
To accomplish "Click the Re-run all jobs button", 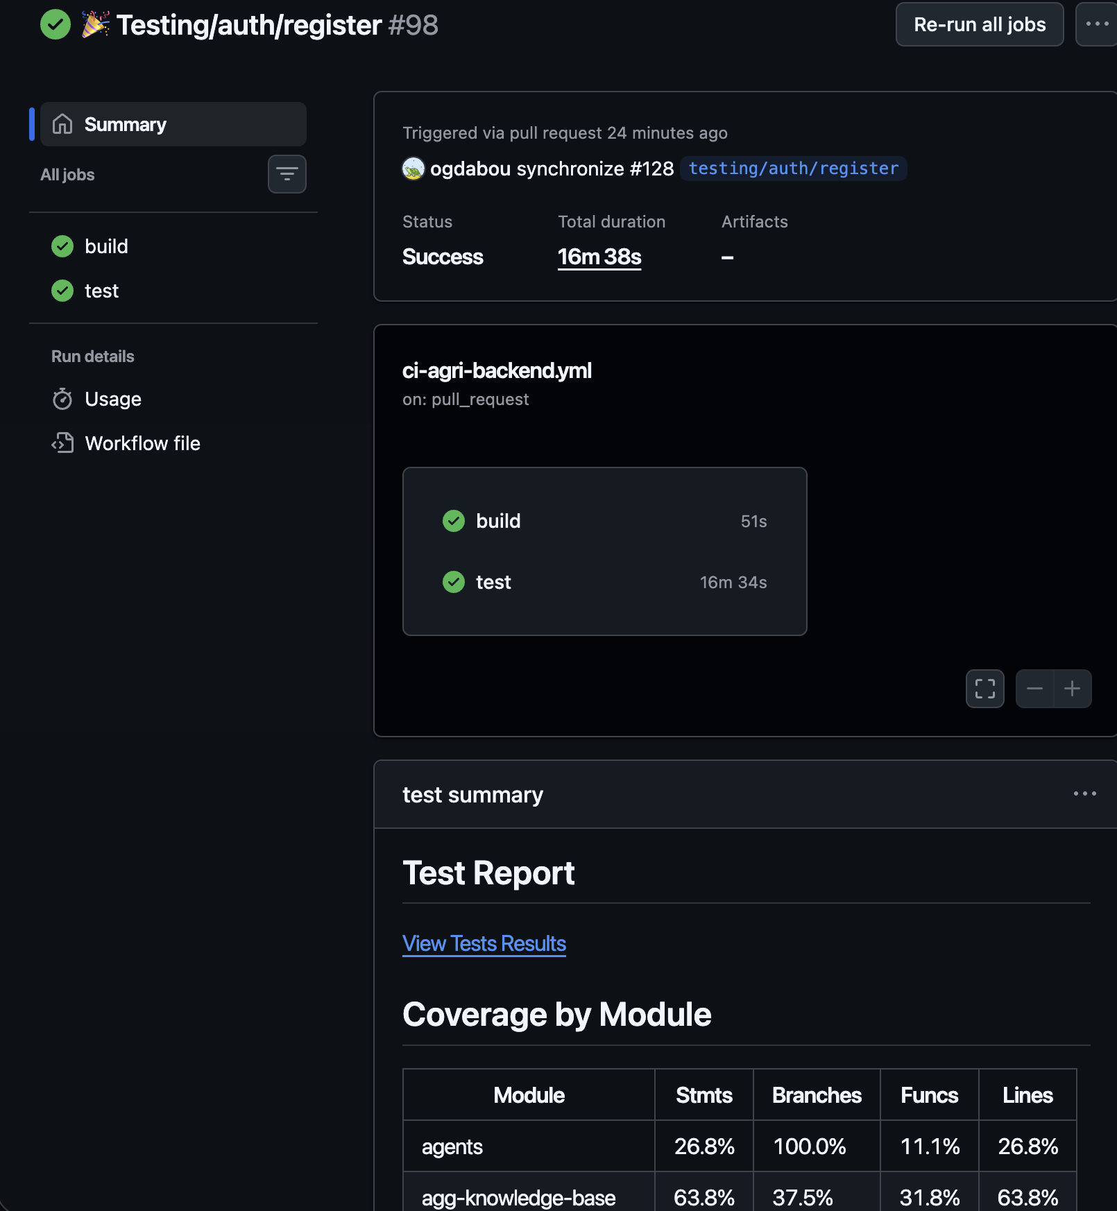I will [979, 24].
